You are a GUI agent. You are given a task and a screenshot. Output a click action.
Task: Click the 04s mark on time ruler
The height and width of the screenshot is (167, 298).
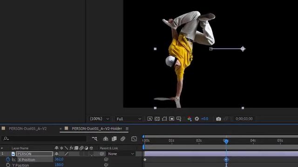point(253,141)
